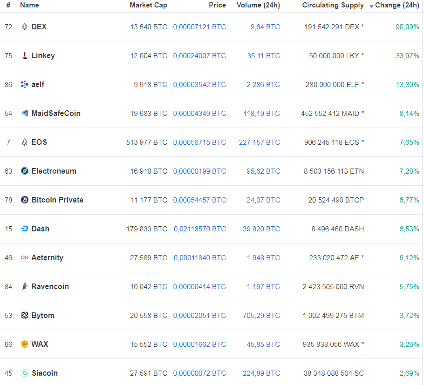The image size is (424, 385).
Task: Click Ravencoin volume 1 197 BTC
Action: 263,287
